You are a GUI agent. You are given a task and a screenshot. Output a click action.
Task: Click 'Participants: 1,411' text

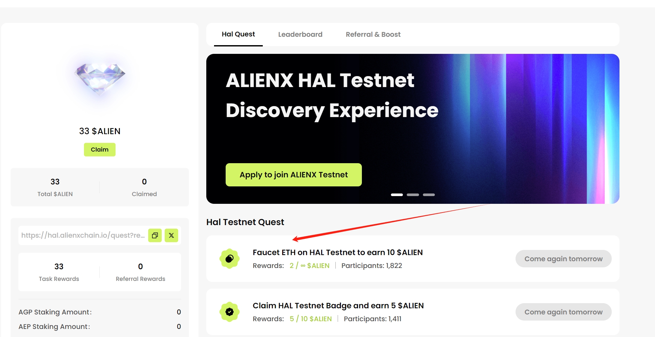(x=373, y=319)
